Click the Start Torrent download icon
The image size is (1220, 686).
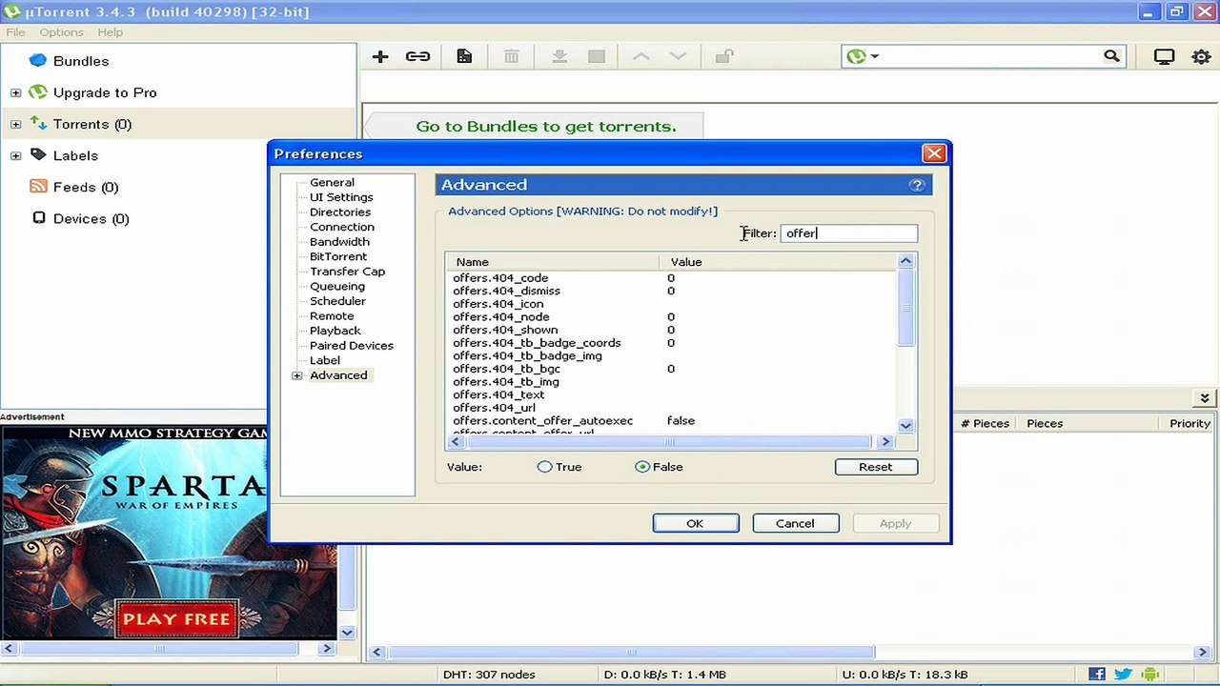[559, 57]
